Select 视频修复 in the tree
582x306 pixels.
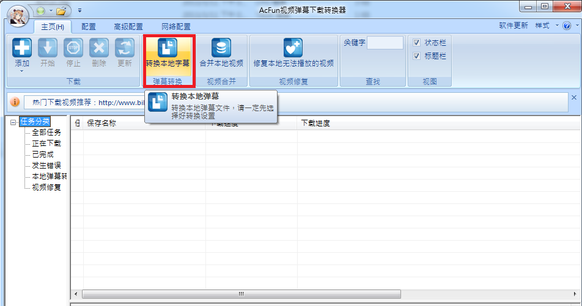tap(46, 188)
